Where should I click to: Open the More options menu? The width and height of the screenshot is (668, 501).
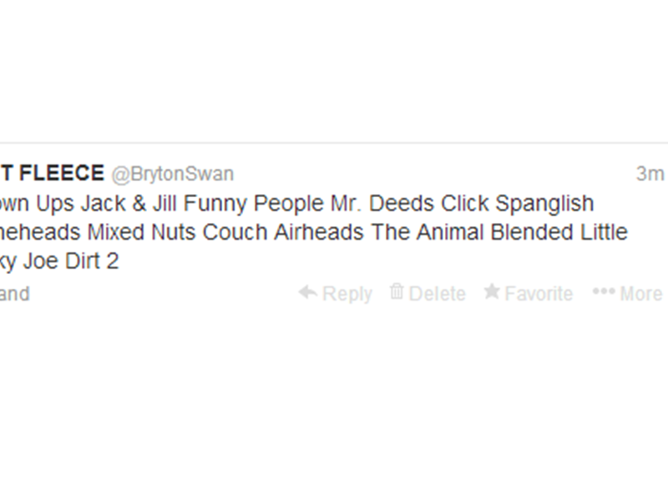635,294
